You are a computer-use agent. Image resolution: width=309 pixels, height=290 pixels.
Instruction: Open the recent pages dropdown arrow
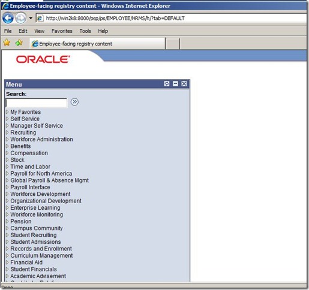[x=31, y=18]
